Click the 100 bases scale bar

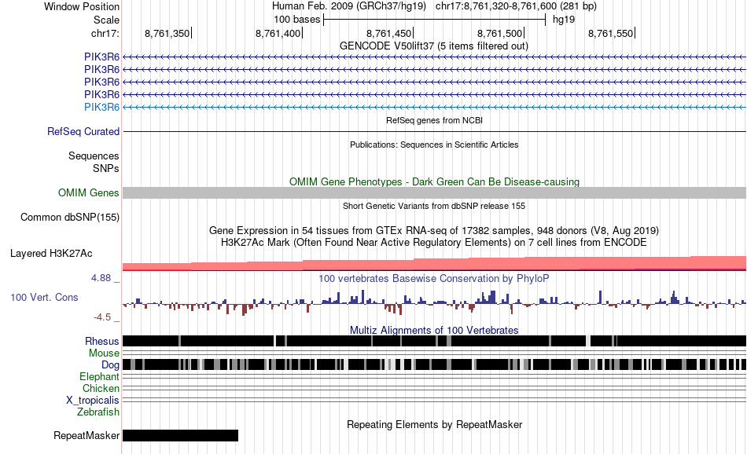435,20
